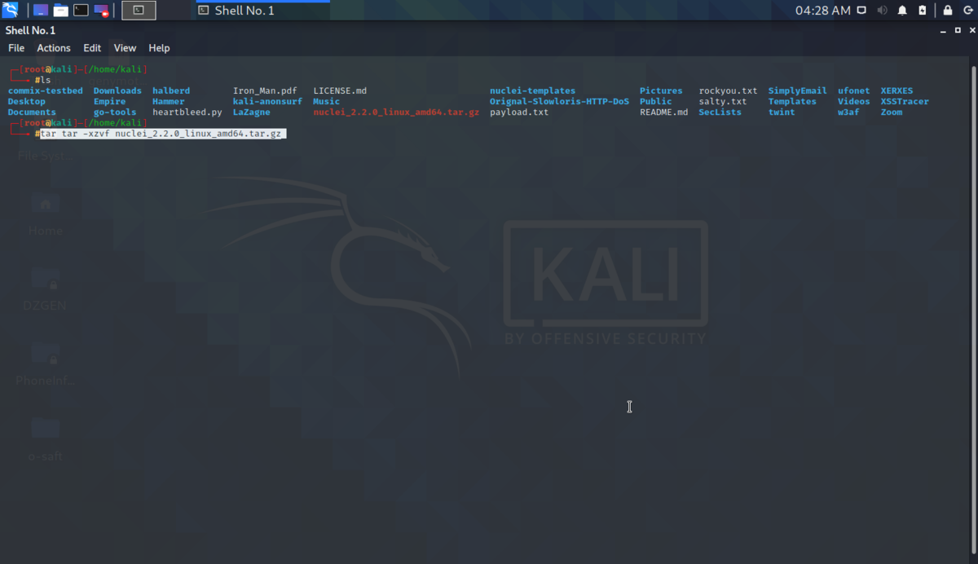Click the 'payload.txt' file name
This screenshot has height=564, width=978.
[x=519, y=112]
